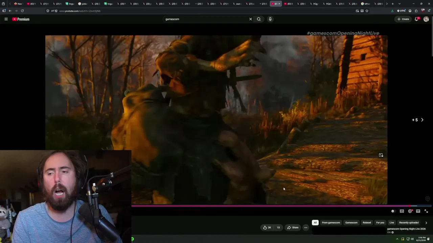433x243 pixels.
Task: Switch player to theater mode
Action: click(x=418, y=211)
